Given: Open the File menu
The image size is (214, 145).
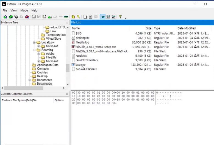Looking at the screenshot, I should (5, 10).
